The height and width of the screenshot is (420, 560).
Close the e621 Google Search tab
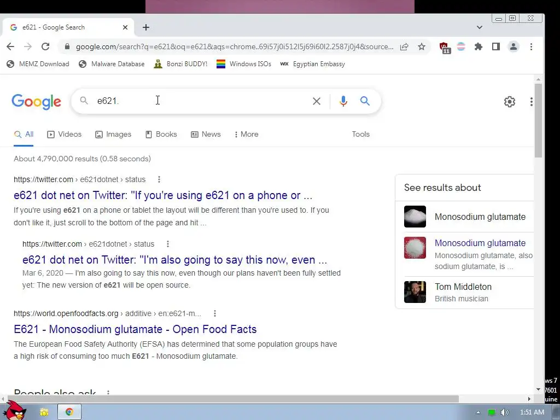click(125, 27)
